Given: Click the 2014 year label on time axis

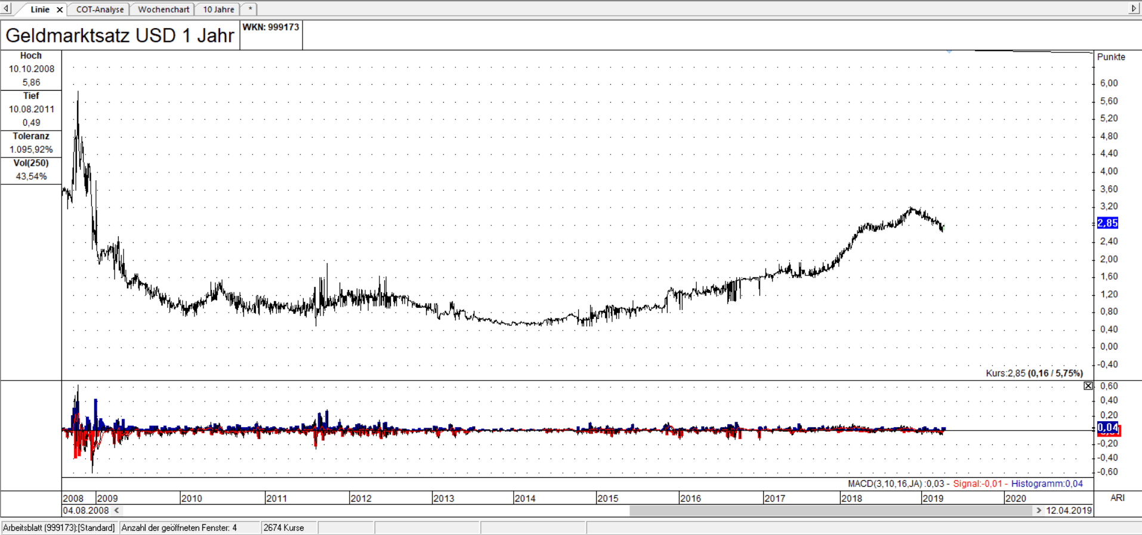Looking at the screenshot, I should 525,498.
